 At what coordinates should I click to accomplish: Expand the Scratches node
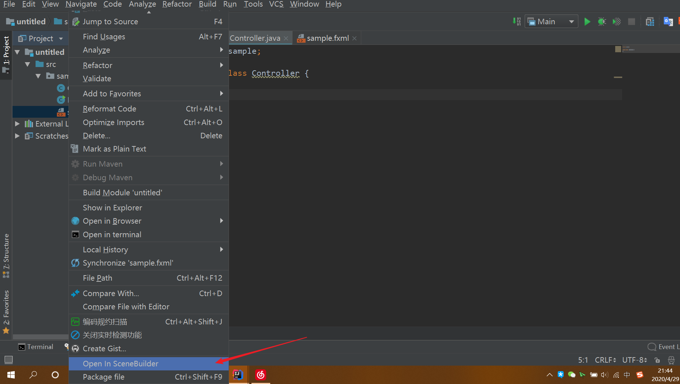17,136
